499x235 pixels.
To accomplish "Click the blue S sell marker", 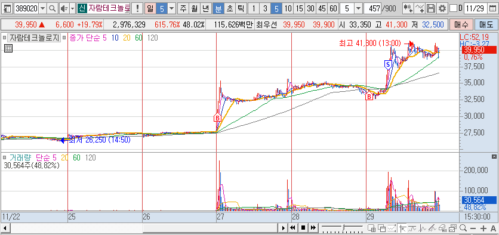I will click(387, 64).
